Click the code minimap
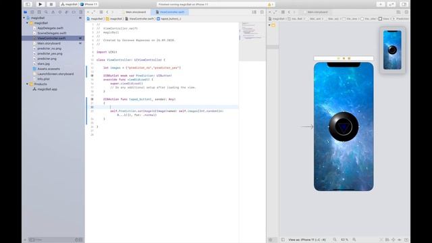 [252, 41]
